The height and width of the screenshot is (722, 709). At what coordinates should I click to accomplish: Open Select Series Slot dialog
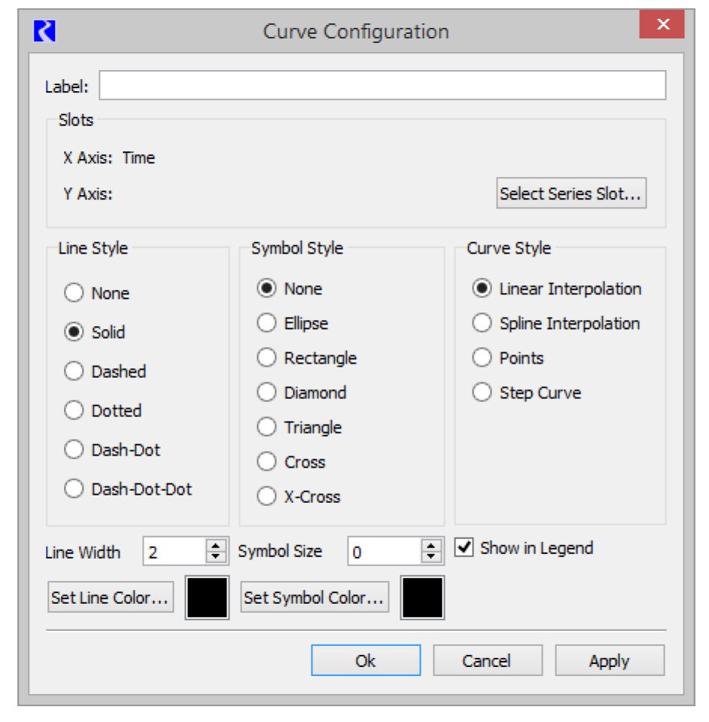click(x=571, y=193)
